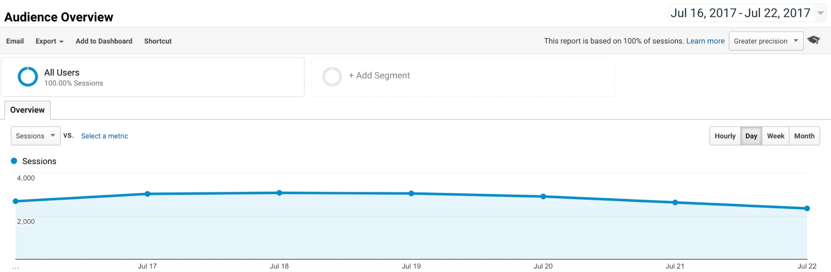Click the graduation cap education icon
This screenshot has width=831, height=272.
pyautogui.click(x=814, y=40)
